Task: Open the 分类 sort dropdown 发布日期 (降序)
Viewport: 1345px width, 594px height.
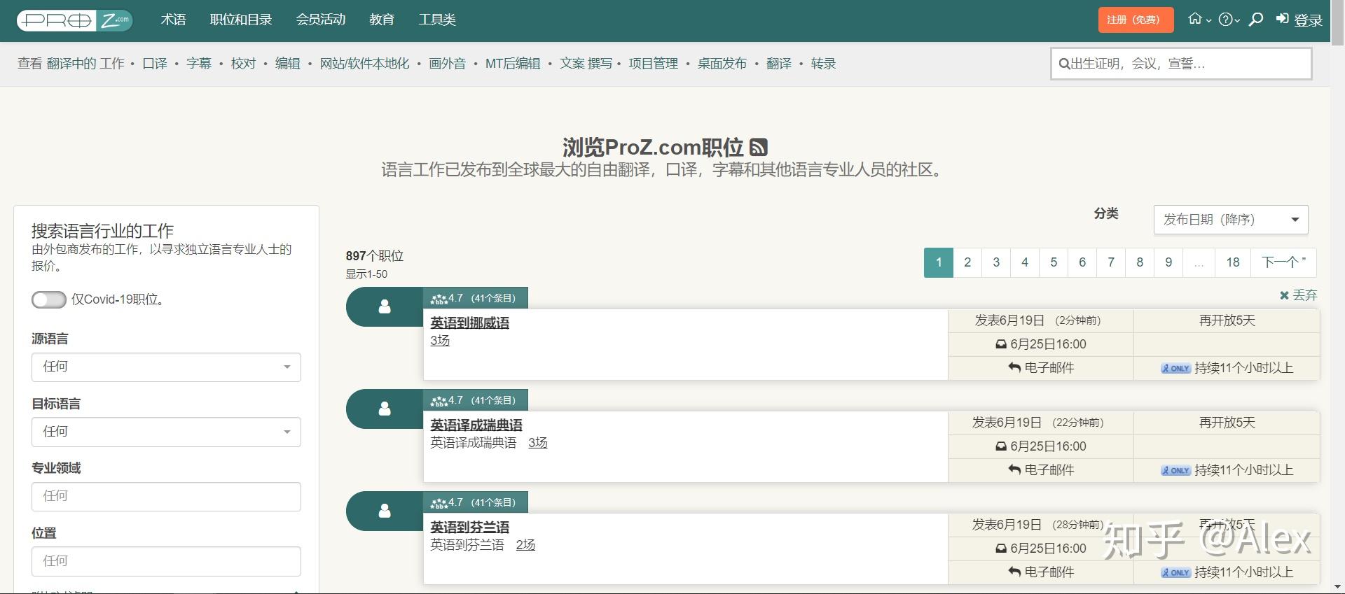Action: (x=1231, y=220)
